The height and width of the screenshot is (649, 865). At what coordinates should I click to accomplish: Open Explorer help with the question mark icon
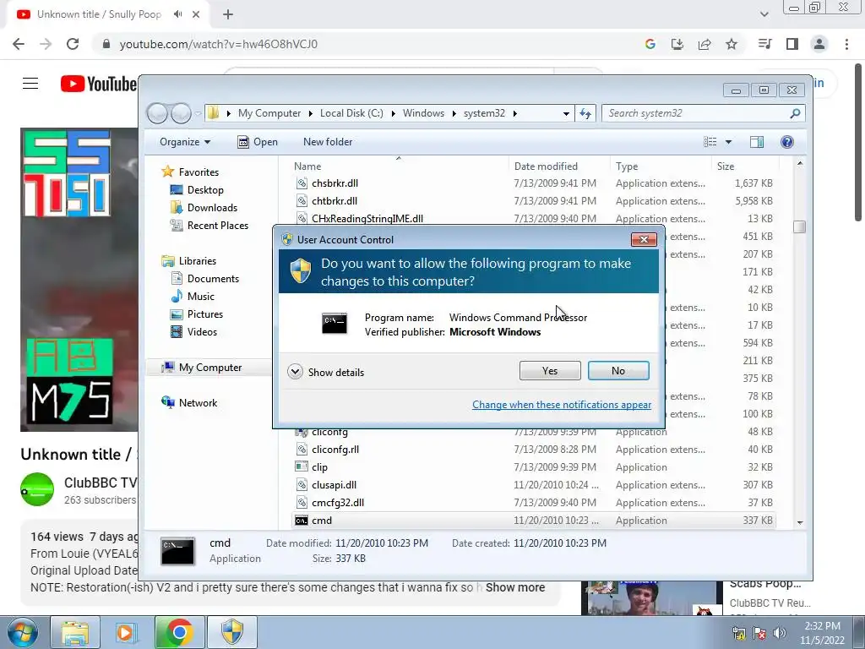tap(787, 142)
